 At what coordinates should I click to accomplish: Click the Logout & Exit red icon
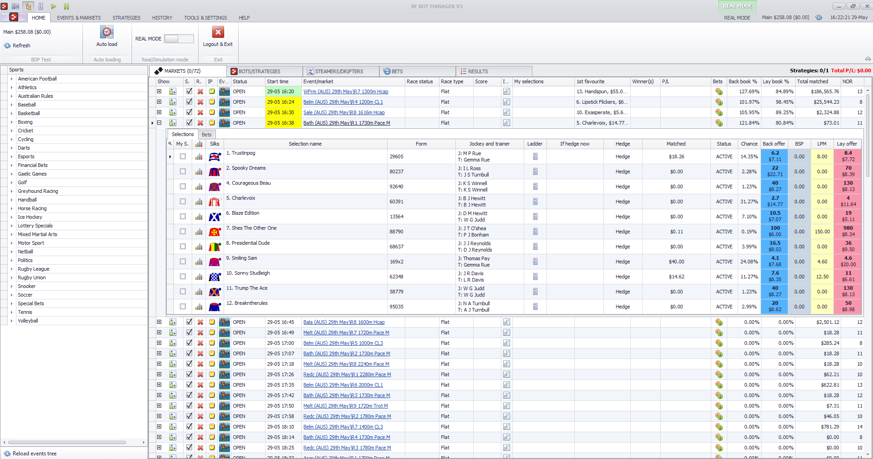pos(218,32)
